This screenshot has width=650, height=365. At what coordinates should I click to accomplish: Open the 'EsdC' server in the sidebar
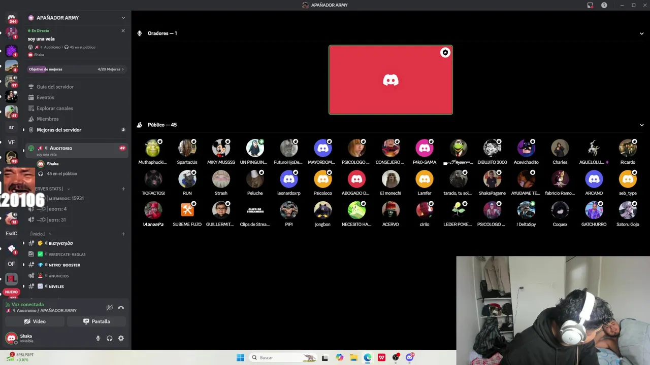11,234
